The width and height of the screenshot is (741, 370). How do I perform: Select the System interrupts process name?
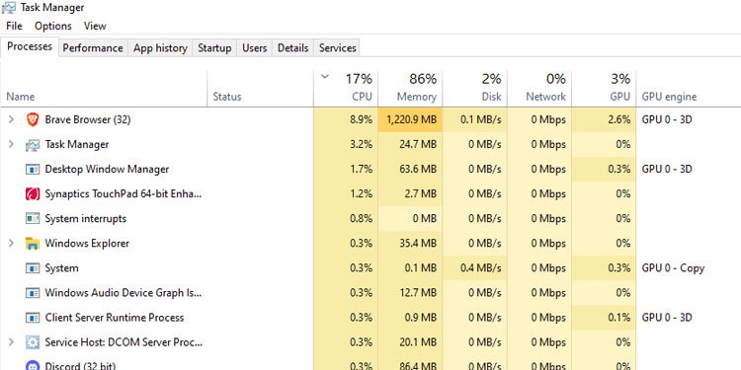click(86, 218)
